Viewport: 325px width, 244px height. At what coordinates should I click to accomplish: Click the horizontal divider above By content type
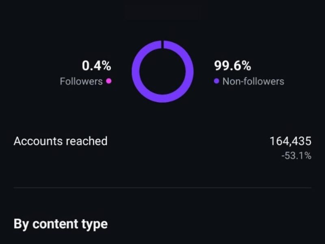pyautogui.click(x=162, y=188)
